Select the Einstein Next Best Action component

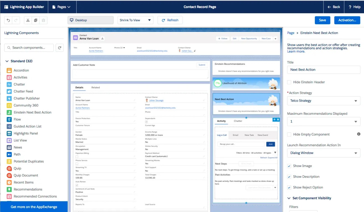tap(32, 112)
